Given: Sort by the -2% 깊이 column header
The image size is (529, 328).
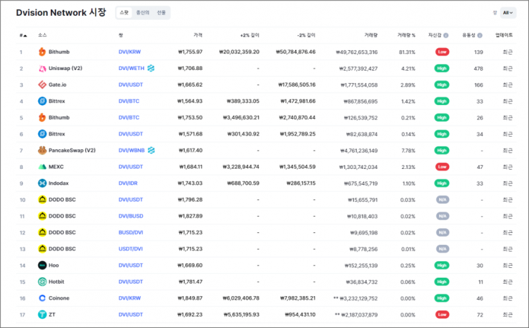Looking at the screenshot, I should point(306,36).
